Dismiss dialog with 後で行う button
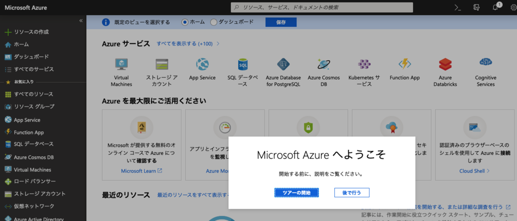 pos(351,192)
